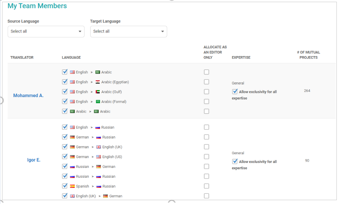Set English to Arabic as editor only
Image resolution: width=341 pixels, height=204 pixels.
pyautogui.click(x=206, y=72)
